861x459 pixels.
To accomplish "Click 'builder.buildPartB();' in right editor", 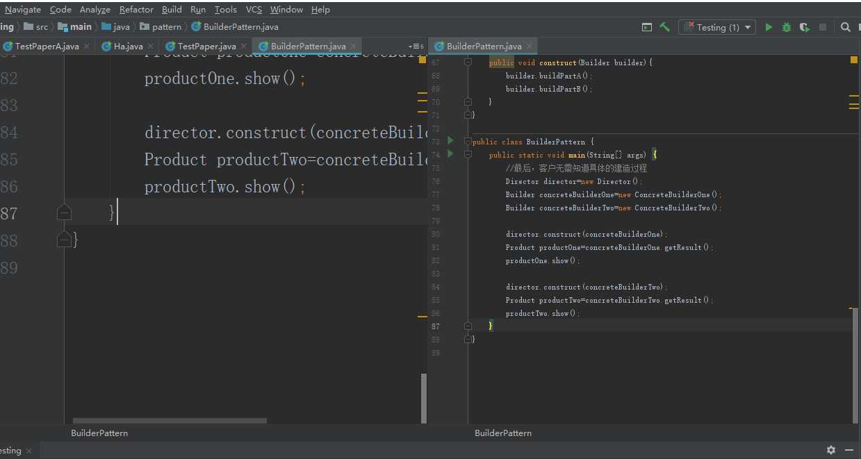I will point(549,89).
